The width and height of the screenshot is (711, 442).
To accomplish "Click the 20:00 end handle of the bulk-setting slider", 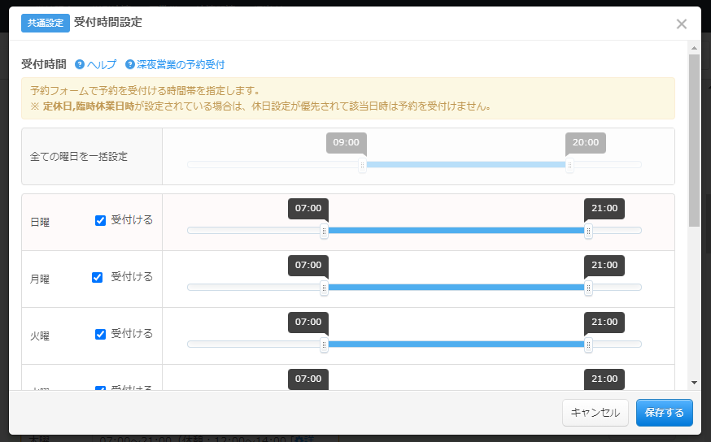I will (569, 165).
